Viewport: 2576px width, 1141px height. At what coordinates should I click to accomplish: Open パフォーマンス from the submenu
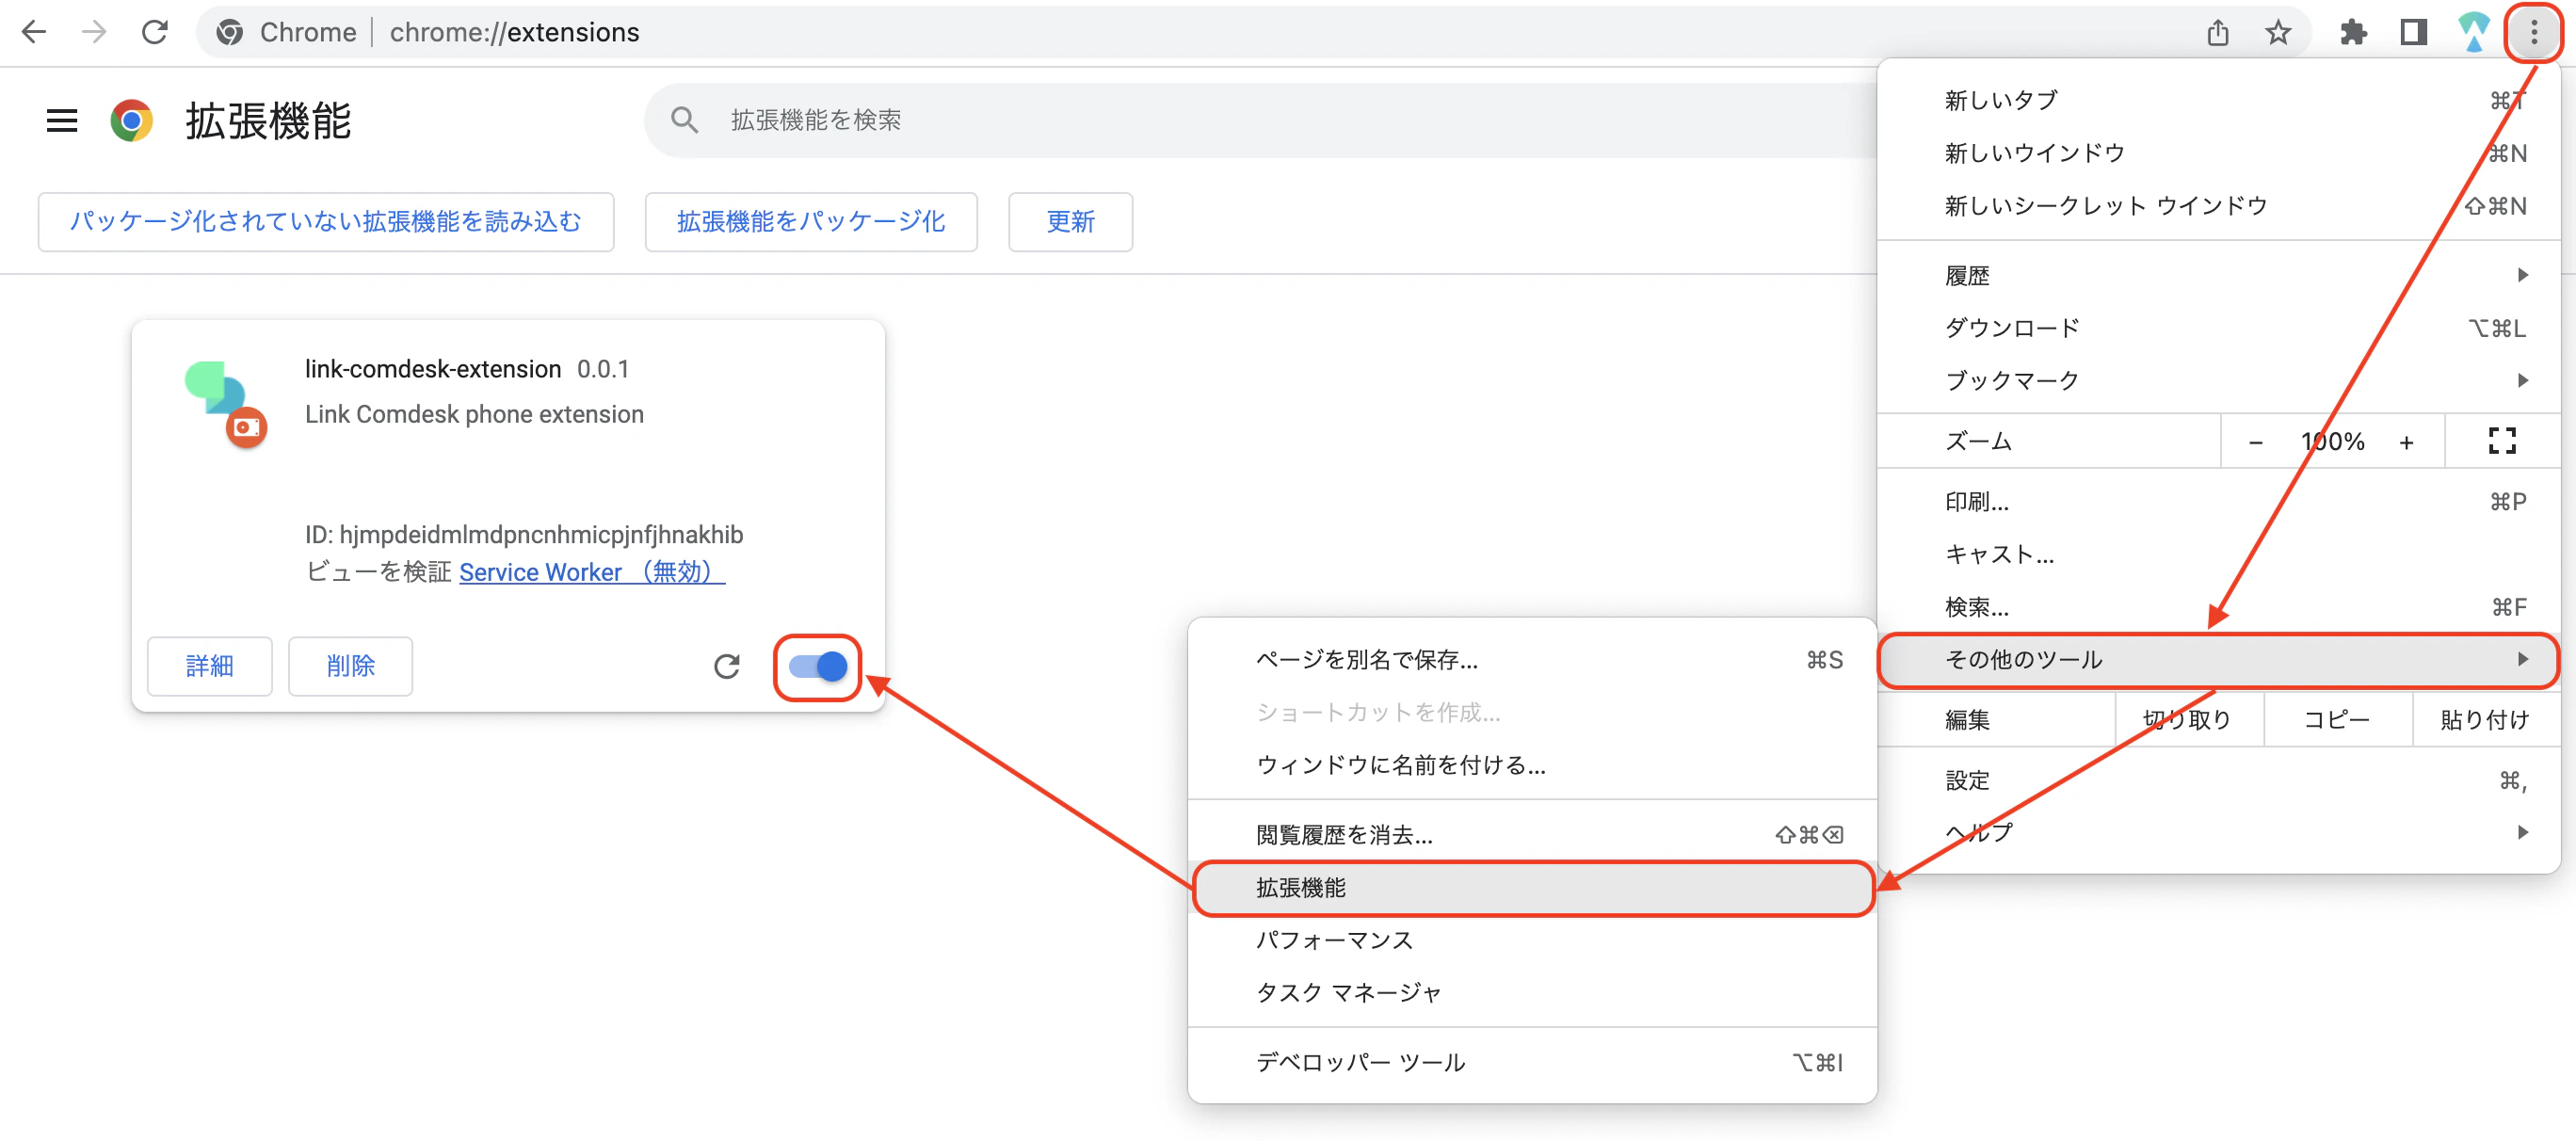(x=1532, y=940)
